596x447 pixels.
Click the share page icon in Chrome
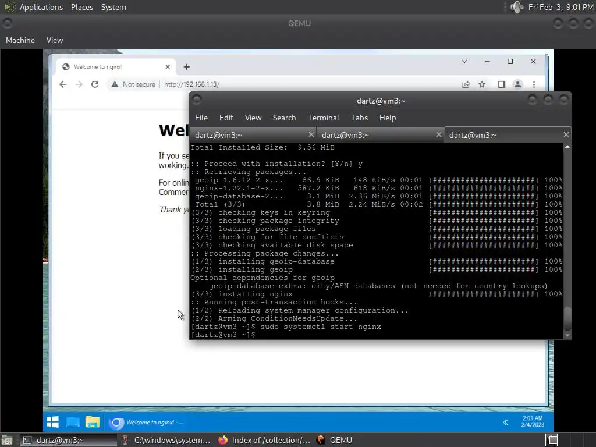466,84
